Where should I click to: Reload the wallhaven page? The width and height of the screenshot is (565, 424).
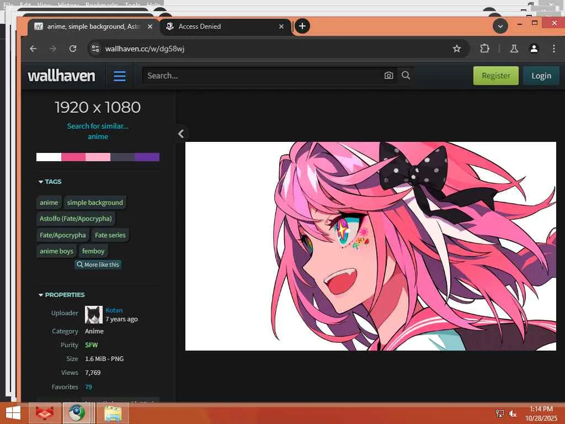coord(73,49)
